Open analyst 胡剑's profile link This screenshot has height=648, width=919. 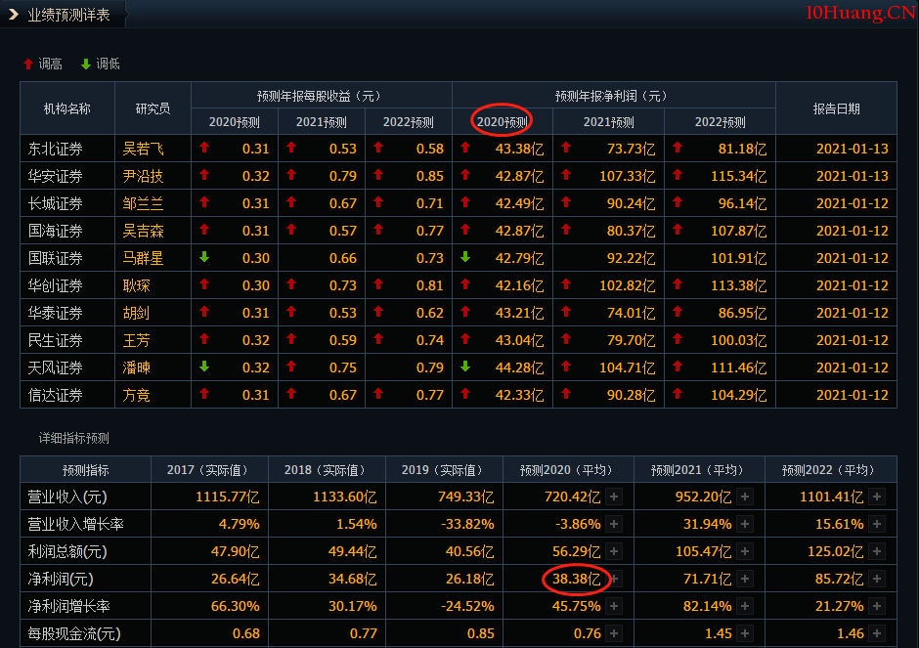136,313
